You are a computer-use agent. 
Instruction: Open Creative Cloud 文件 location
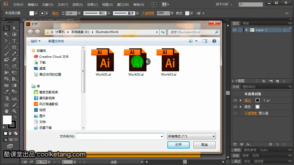tap(51, 57)
